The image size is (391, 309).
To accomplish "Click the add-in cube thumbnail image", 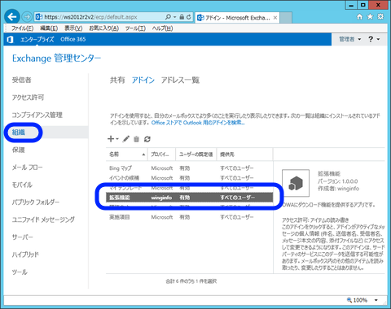I will pos(296,183).
